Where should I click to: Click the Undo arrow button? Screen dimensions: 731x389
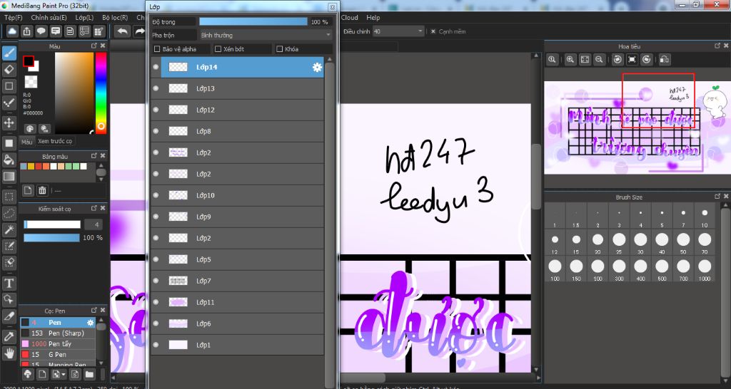click(x=123, y=31)
